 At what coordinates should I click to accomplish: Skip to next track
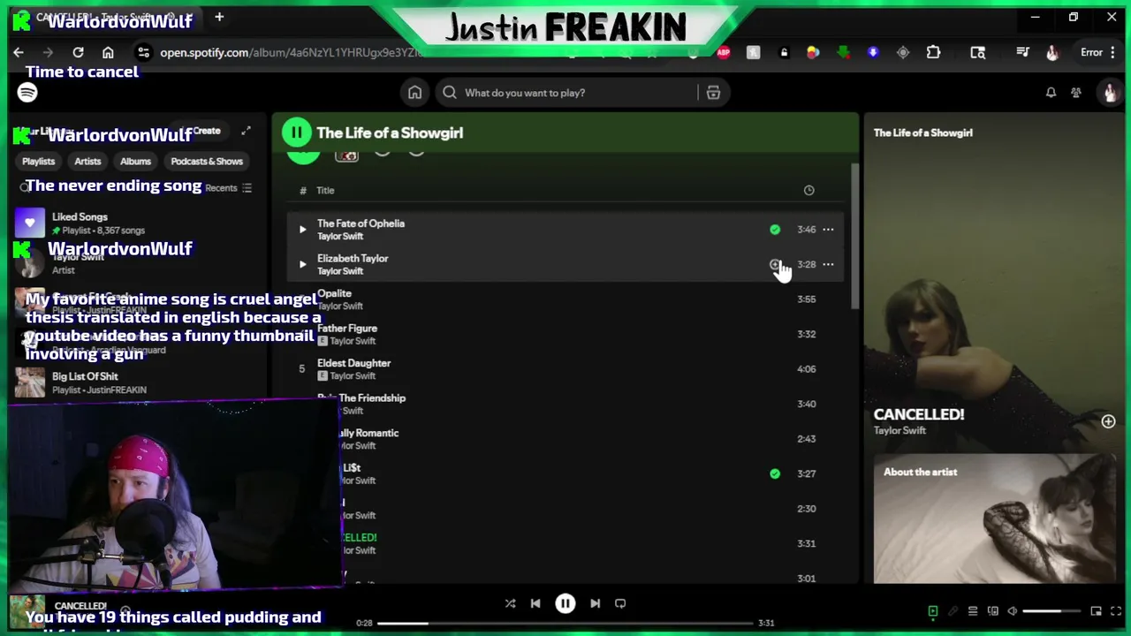pyautogui.click(x=595, y=603)
